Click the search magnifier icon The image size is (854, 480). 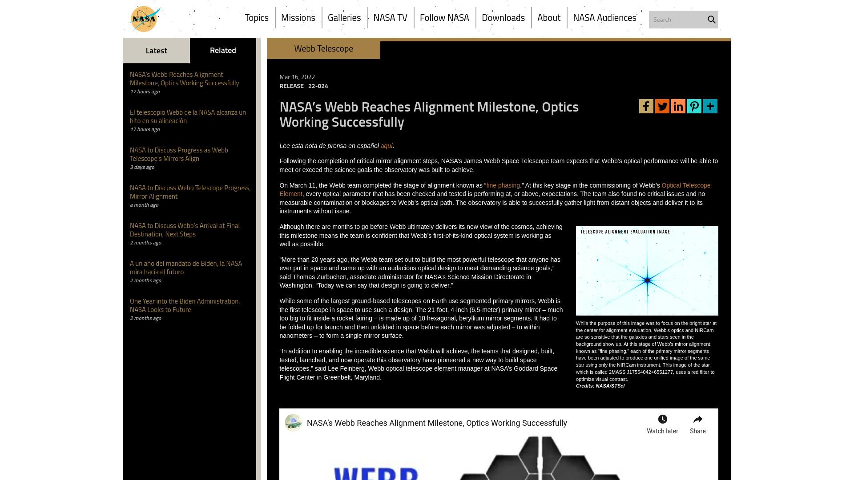[x=711, y=20]
